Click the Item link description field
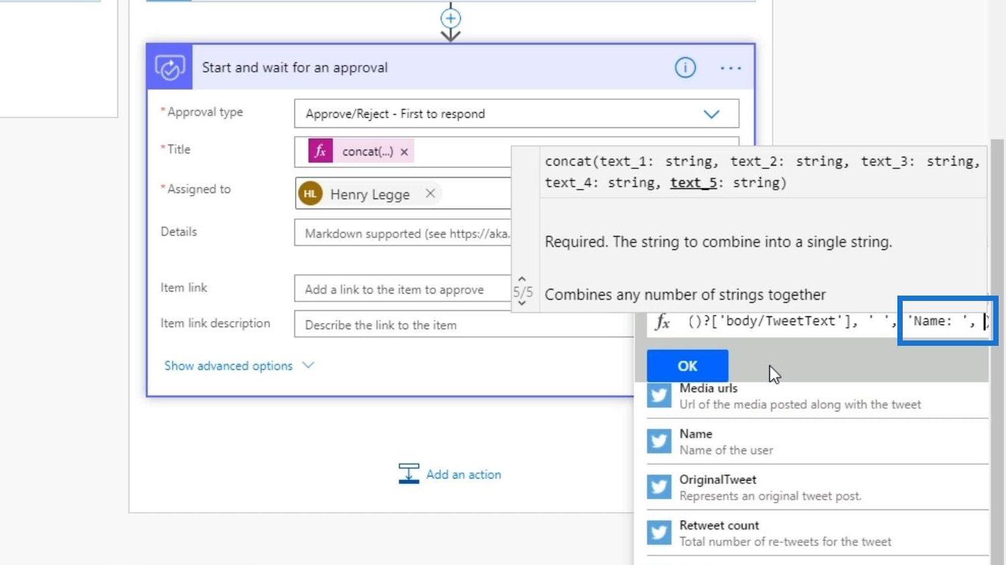Screen dimensions: 1006x565 pos(464,324)
